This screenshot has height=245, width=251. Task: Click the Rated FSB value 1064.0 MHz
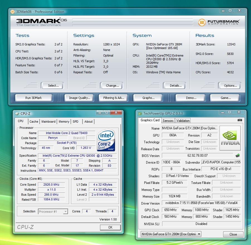pyautogui.click(x=51, y=199)
